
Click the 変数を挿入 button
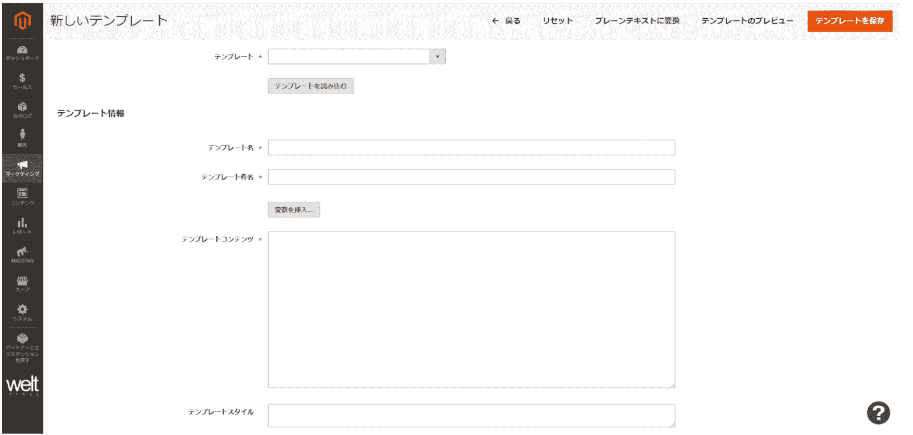293,209
